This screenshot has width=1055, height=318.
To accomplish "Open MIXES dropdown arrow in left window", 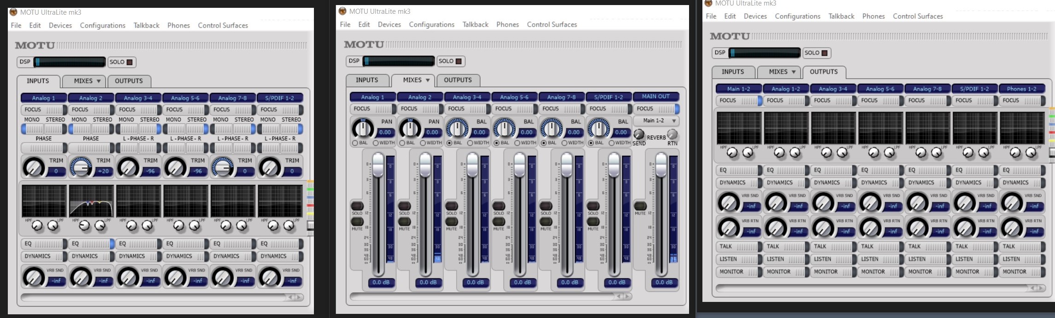I will coord(99,81).
